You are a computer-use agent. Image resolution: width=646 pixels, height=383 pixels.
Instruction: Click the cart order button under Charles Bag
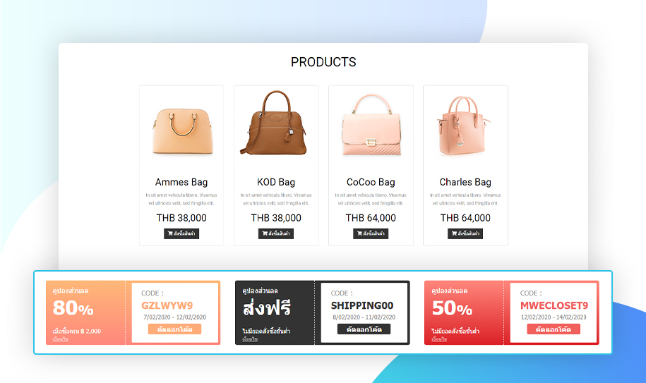click(465, 233)
